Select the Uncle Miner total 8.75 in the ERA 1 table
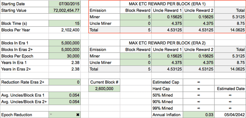 click(x=230, y=24)
